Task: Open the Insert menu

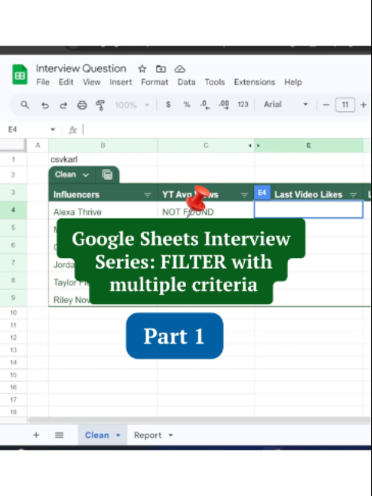Action: click(120, 82)
